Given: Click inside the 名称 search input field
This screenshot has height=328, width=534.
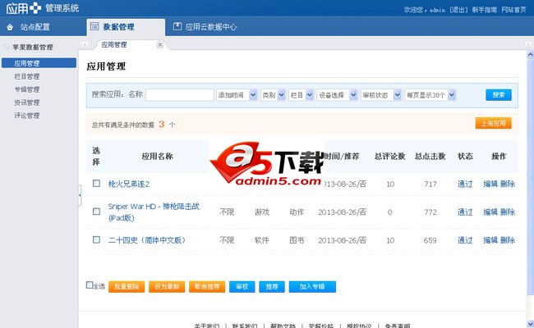Looking at the screenshot, I should (180, 95).
